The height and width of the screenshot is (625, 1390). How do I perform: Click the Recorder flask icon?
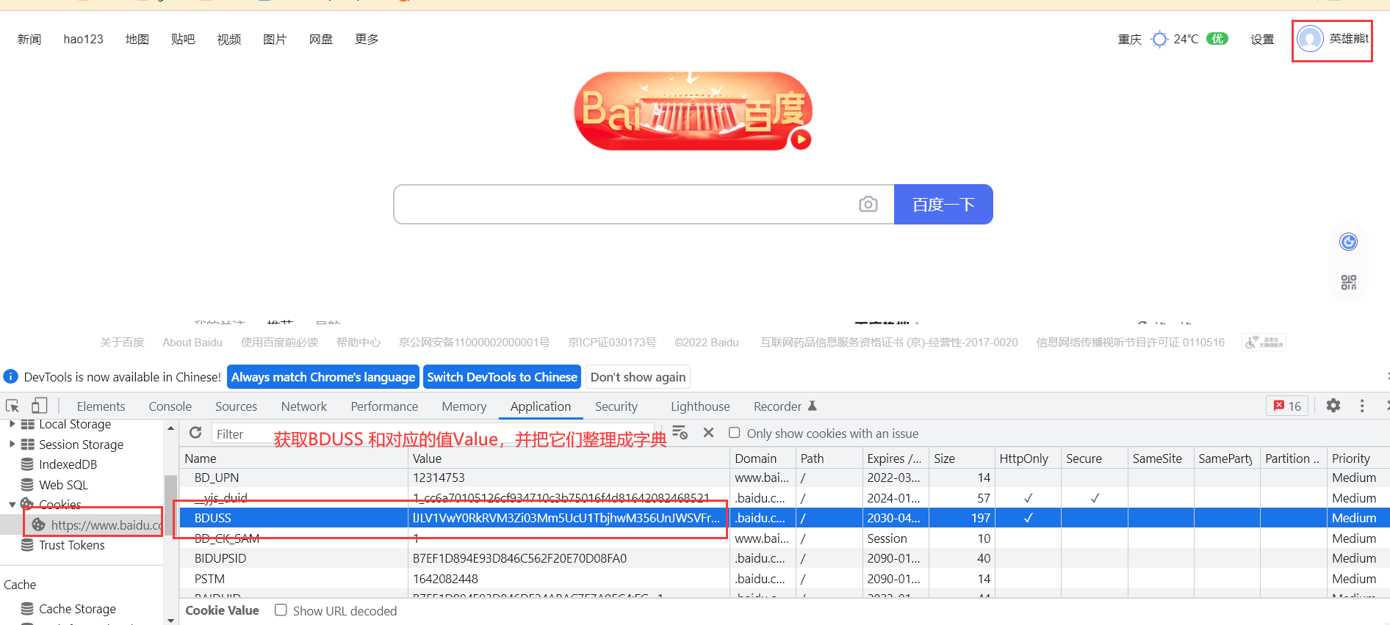coord(813,406)
